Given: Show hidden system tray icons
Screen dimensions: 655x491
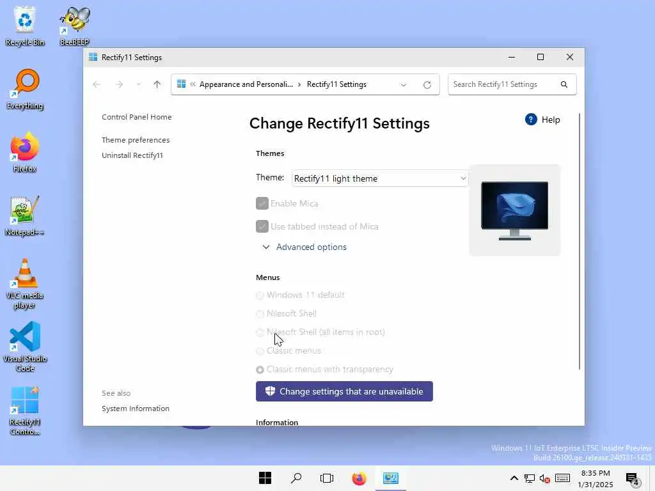Looking at the screenshot, I should [x=514, y=478].
